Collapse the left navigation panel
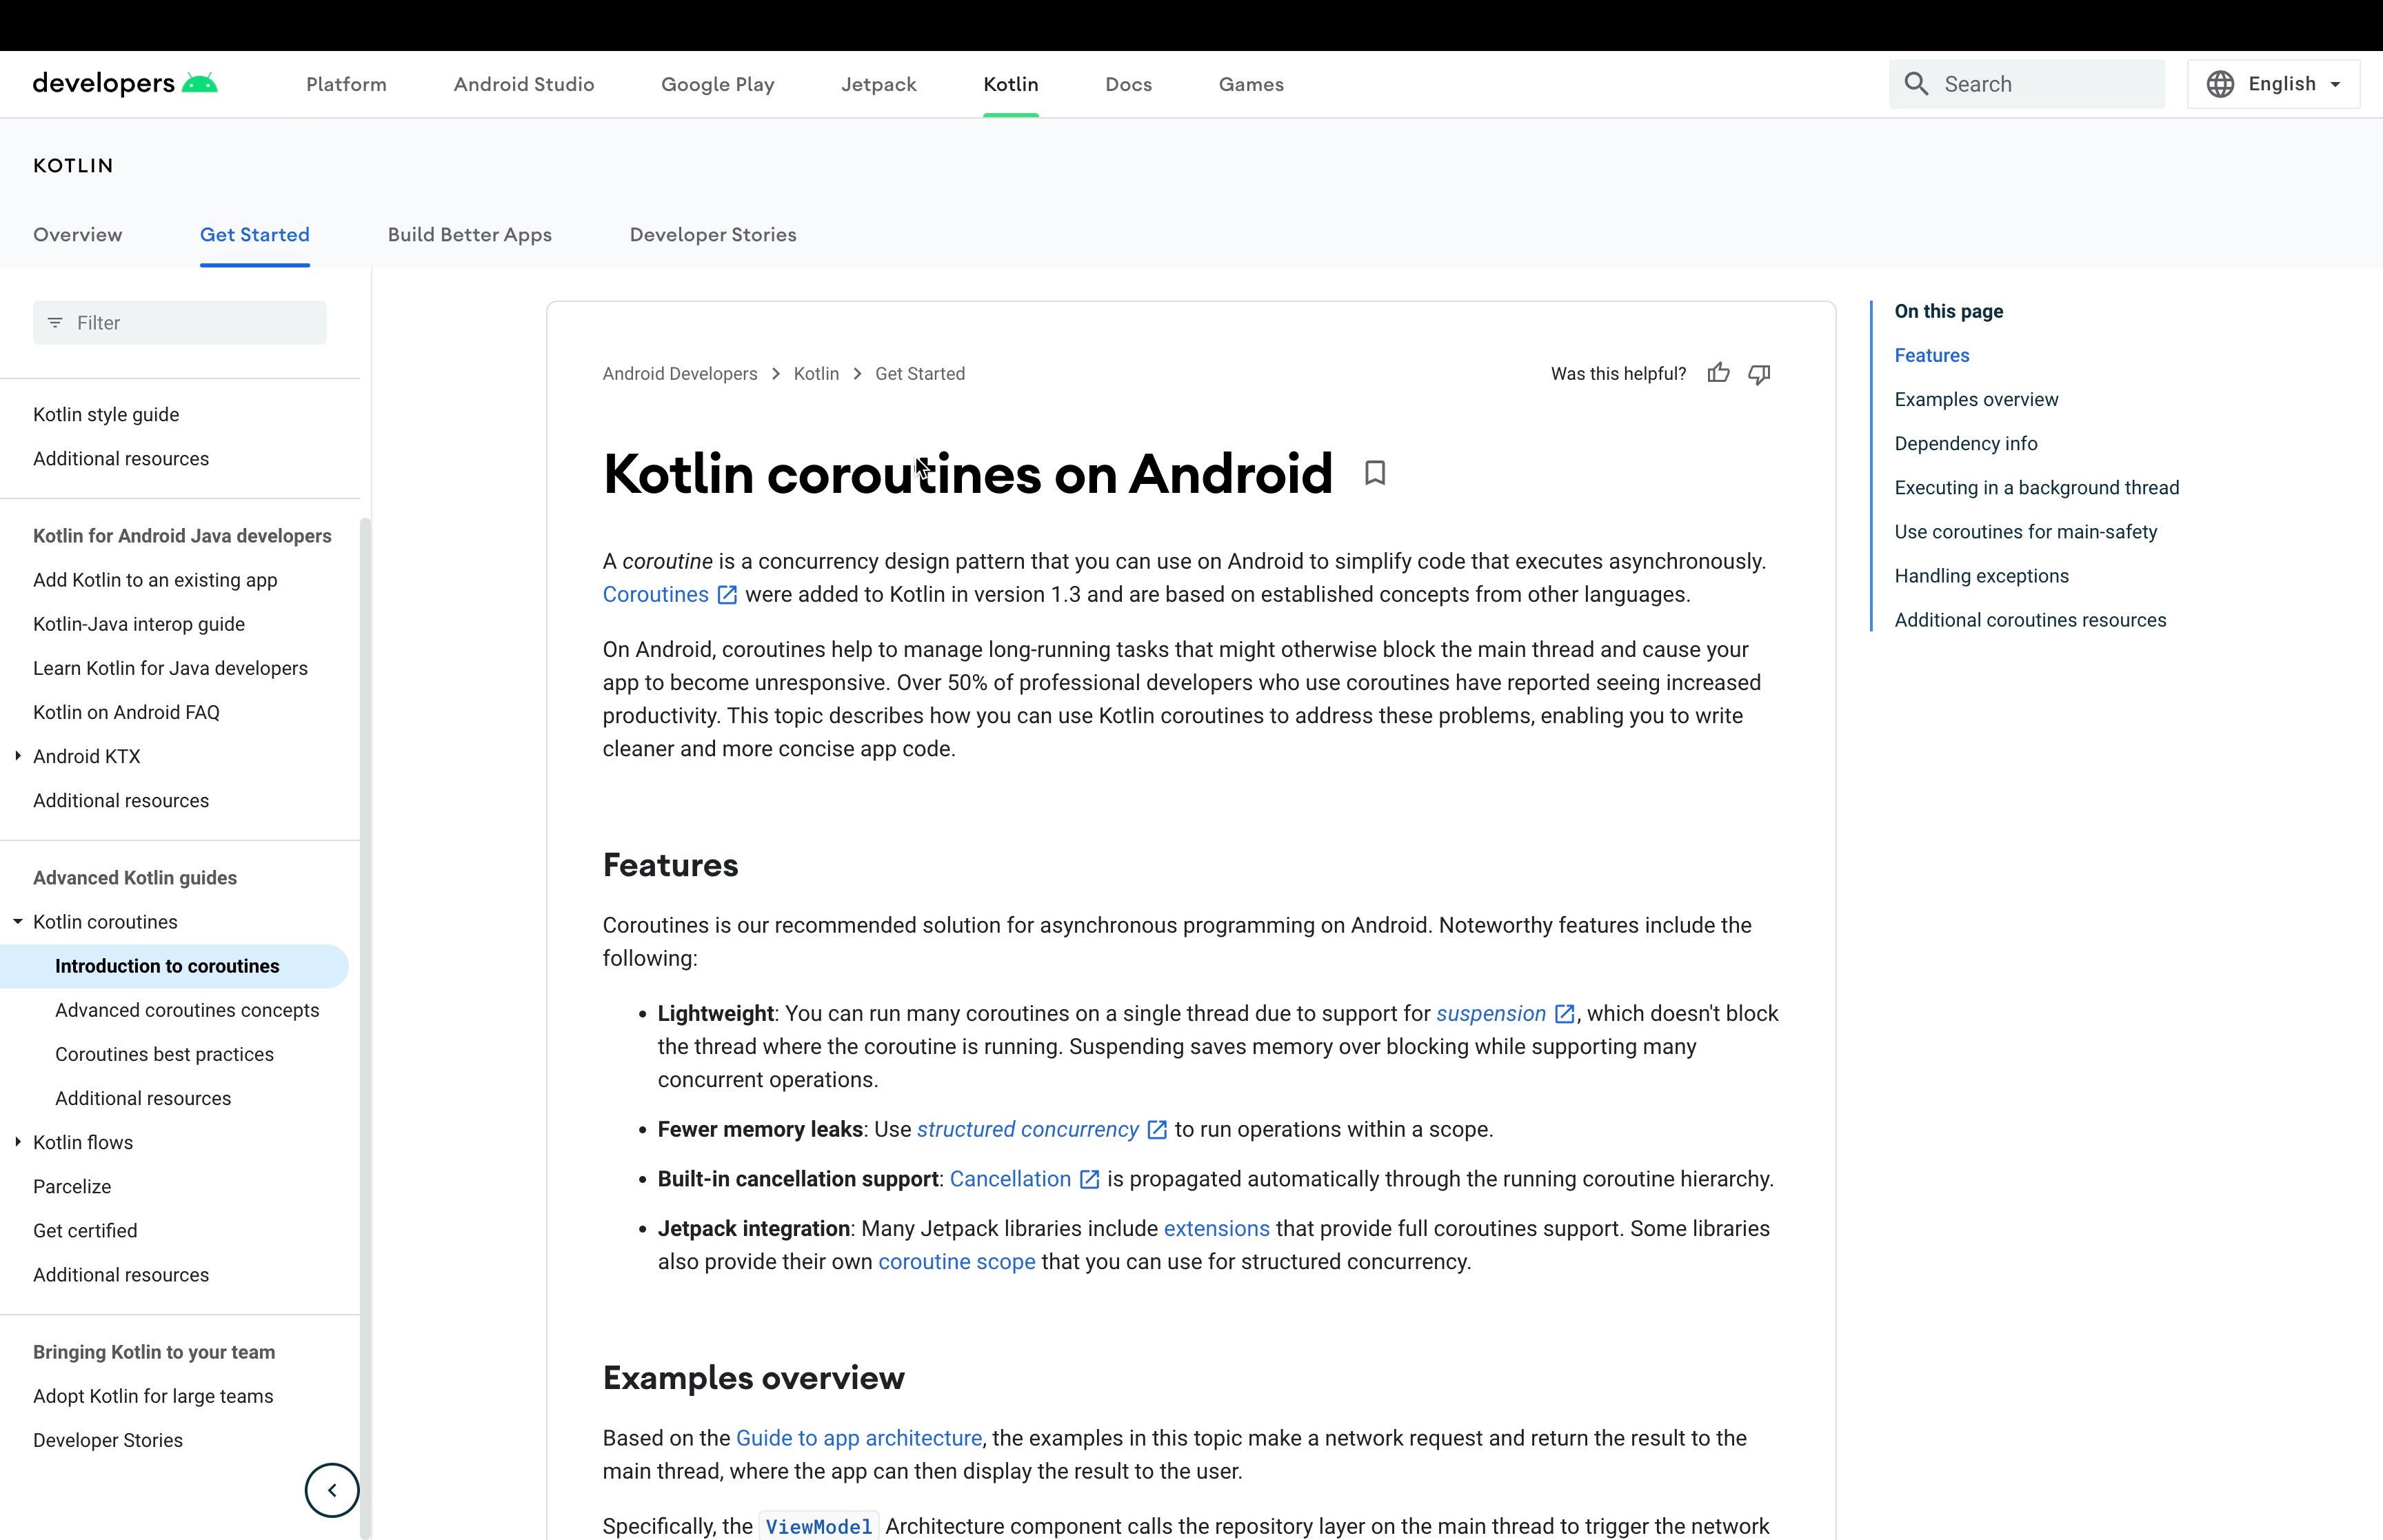The height and width of the screenshot is (1540, 2383). click(332, 1490)
